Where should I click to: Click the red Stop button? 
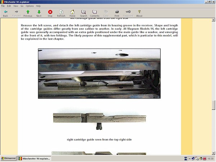50,13
